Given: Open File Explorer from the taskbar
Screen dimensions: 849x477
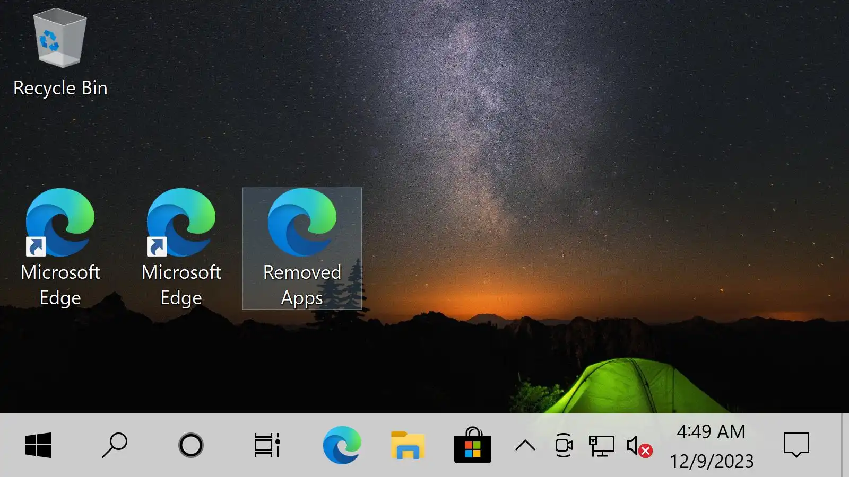Looking at the screenshot, I should [408, 445].
